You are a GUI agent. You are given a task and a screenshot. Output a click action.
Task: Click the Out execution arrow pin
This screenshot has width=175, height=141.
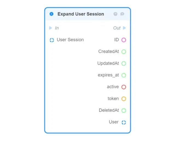click(x=124, y=28)
